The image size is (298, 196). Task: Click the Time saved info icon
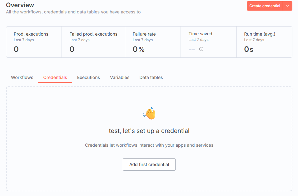tap(201, 49)
